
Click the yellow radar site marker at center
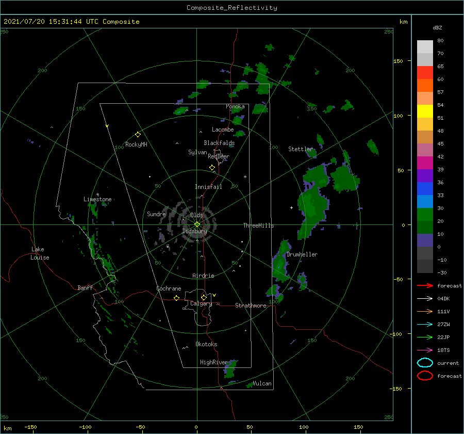[197, 224]
